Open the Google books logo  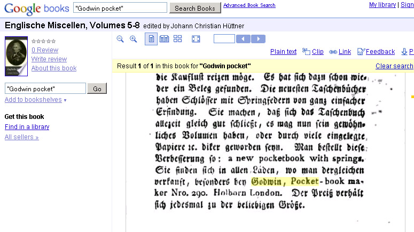click(x=37, y=9)
